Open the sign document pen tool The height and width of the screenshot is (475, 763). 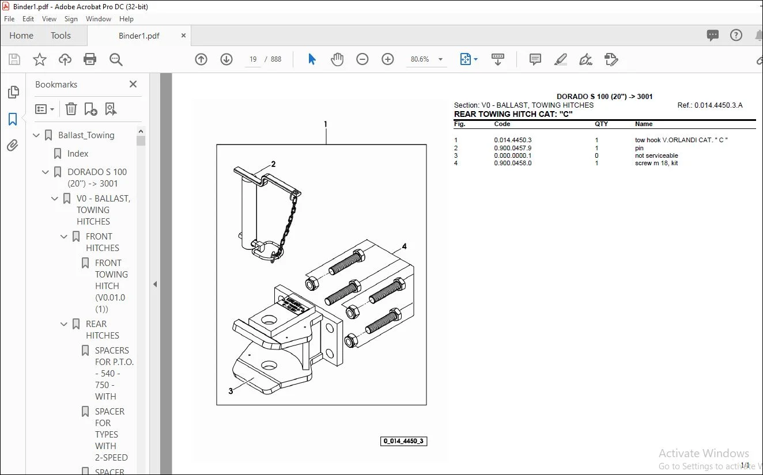pos(586,59)
